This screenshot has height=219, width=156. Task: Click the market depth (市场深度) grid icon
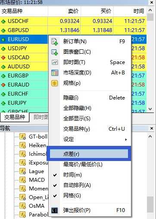[55, 73]
